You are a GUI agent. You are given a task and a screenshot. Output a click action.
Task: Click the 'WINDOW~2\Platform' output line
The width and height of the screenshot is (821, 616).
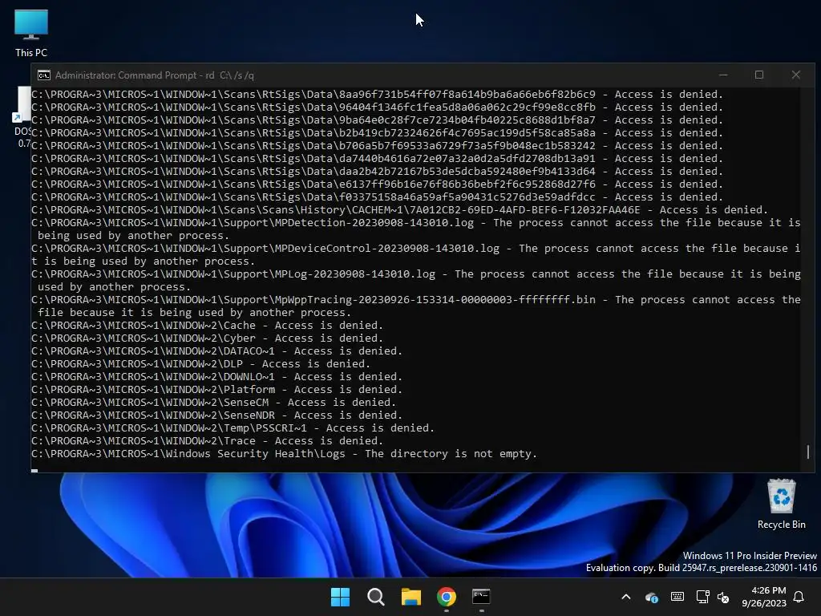216,390
